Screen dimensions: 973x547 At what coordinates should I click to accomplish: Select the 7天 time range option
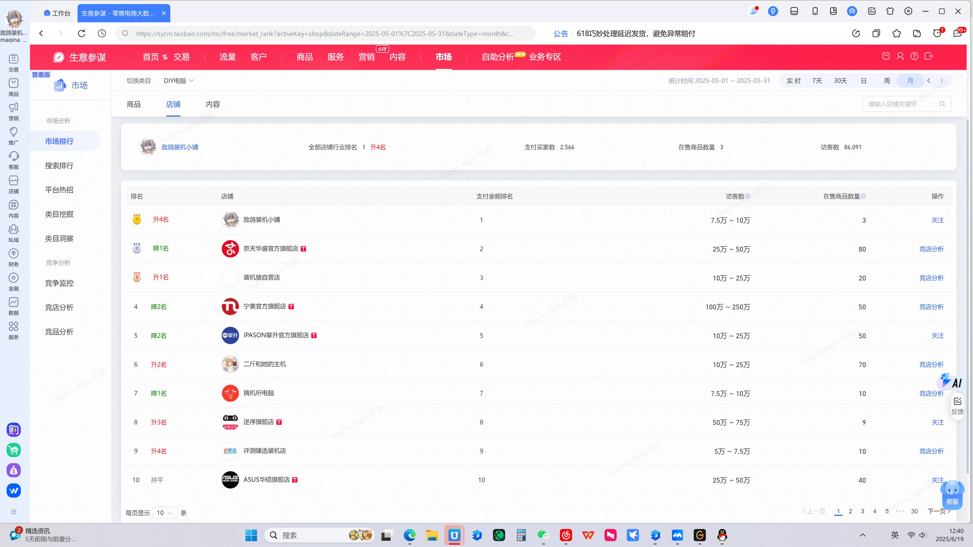pyautogui.click(x=817, y=81)
